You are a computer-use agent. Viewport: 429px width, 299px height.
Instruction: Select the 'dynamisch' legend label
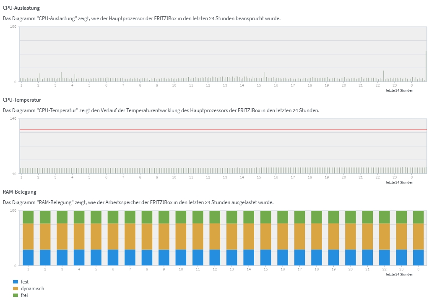click(x=32, y=289)
